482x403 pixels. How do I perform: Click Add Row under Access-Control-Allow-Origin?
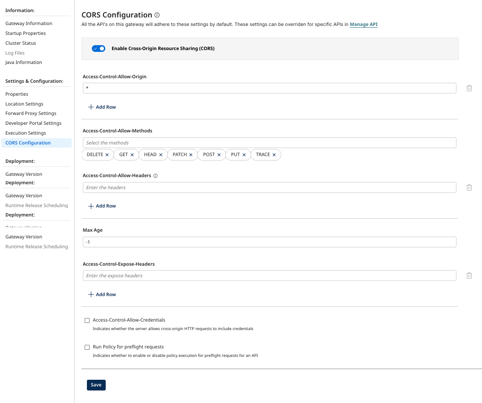pyautogui.click(x=102, y=107)
